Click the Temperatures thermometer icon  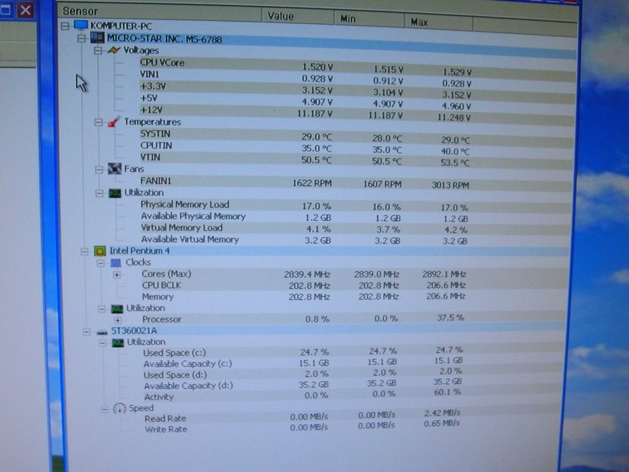[x=114, y=121]
